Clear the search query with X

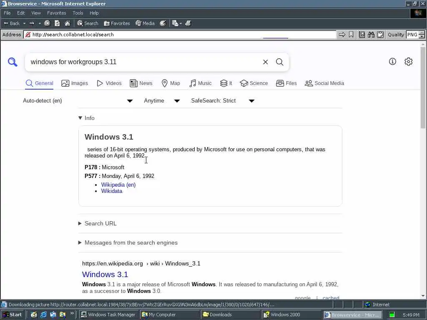click(x=266, y=62)
